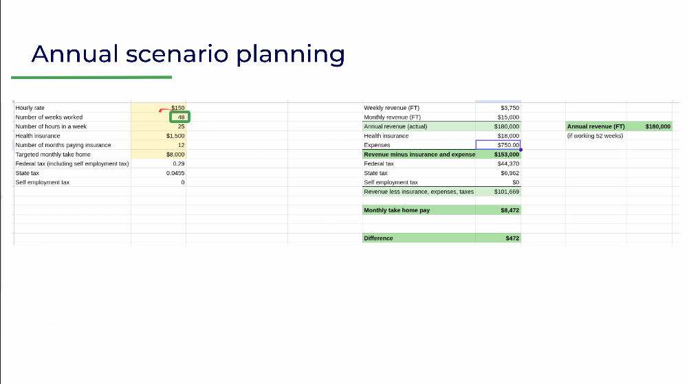Select the 'Expenses' label cell
Screen dimensions: 689x384
[419, 145]
